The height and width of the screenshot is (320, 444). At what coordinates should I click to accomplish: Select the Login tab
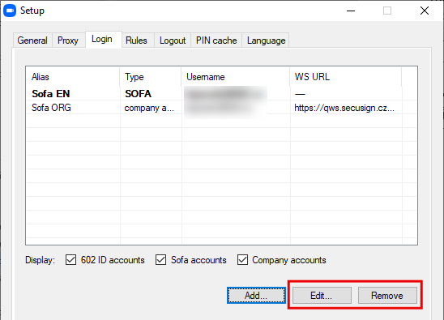pyautogui.click(x=104, y=39)
